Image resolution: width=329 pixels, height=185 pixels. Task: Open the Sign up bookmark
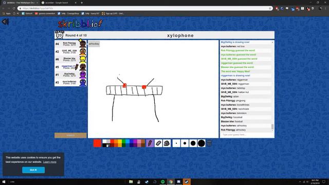click(113, 13)
